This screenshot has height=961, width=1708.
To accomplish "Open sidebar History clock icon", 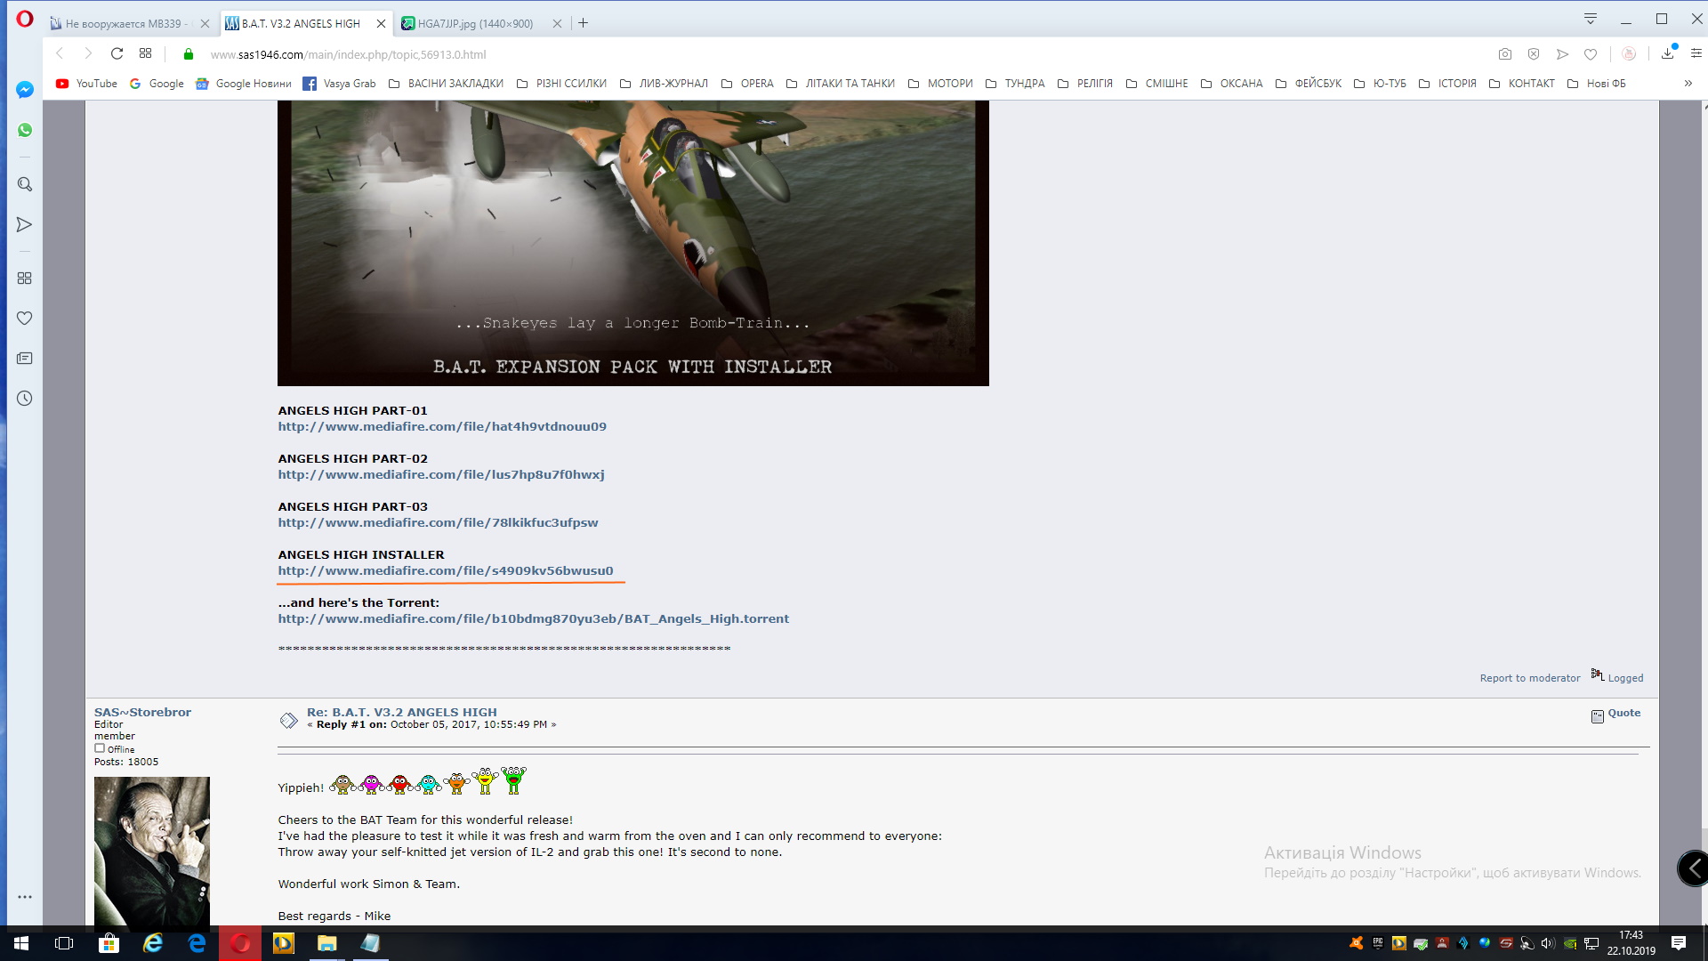I will (25, 399).
